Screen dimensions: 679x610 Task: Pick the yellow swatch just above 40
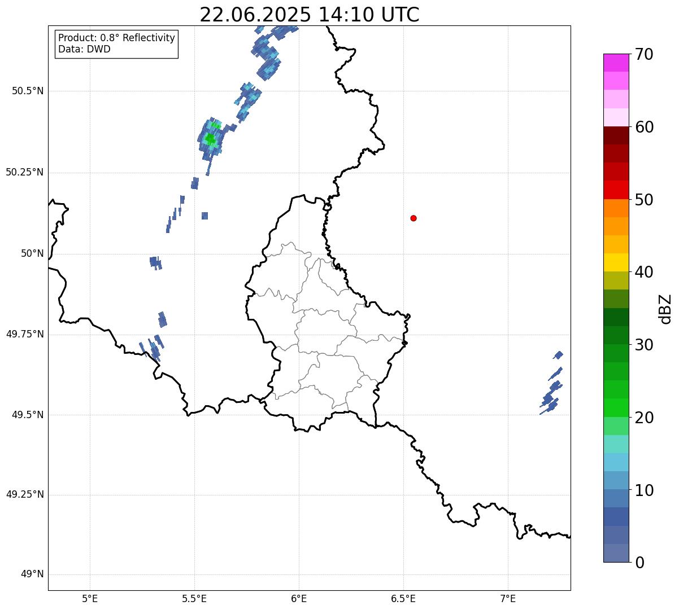[616, 262]
